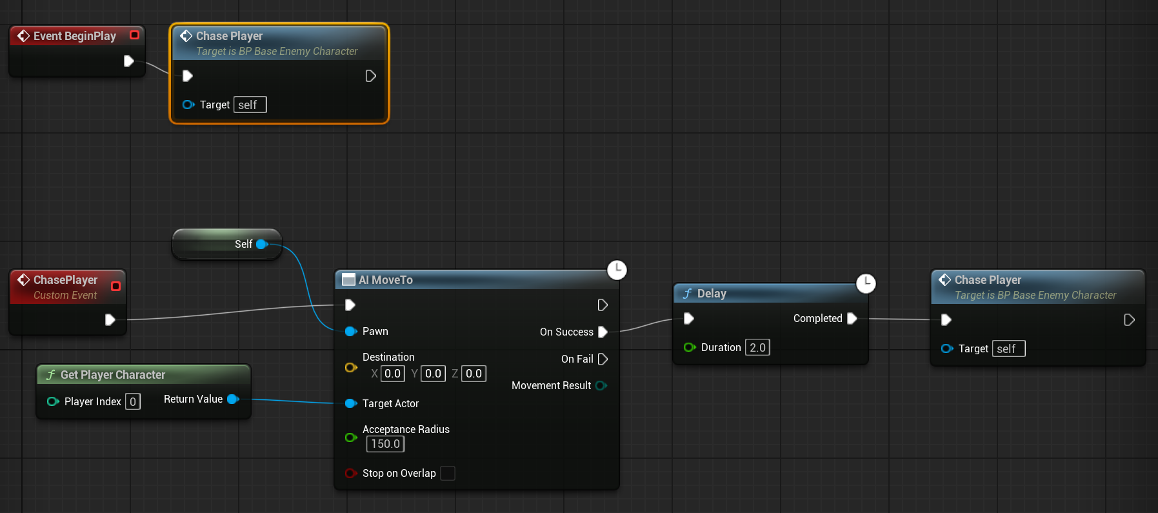
Task: Edit Acceptance Radius 150.0 field
Action: coord(385,444)
